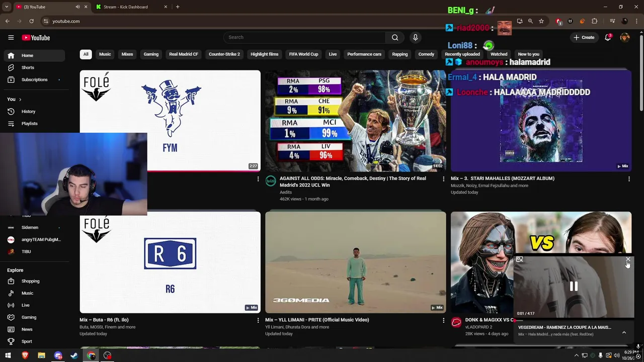The height and width of the screenshot is (362, 644).
Task: Open options for YLL LIMANI PRITE mix
Action: (443, 320)
